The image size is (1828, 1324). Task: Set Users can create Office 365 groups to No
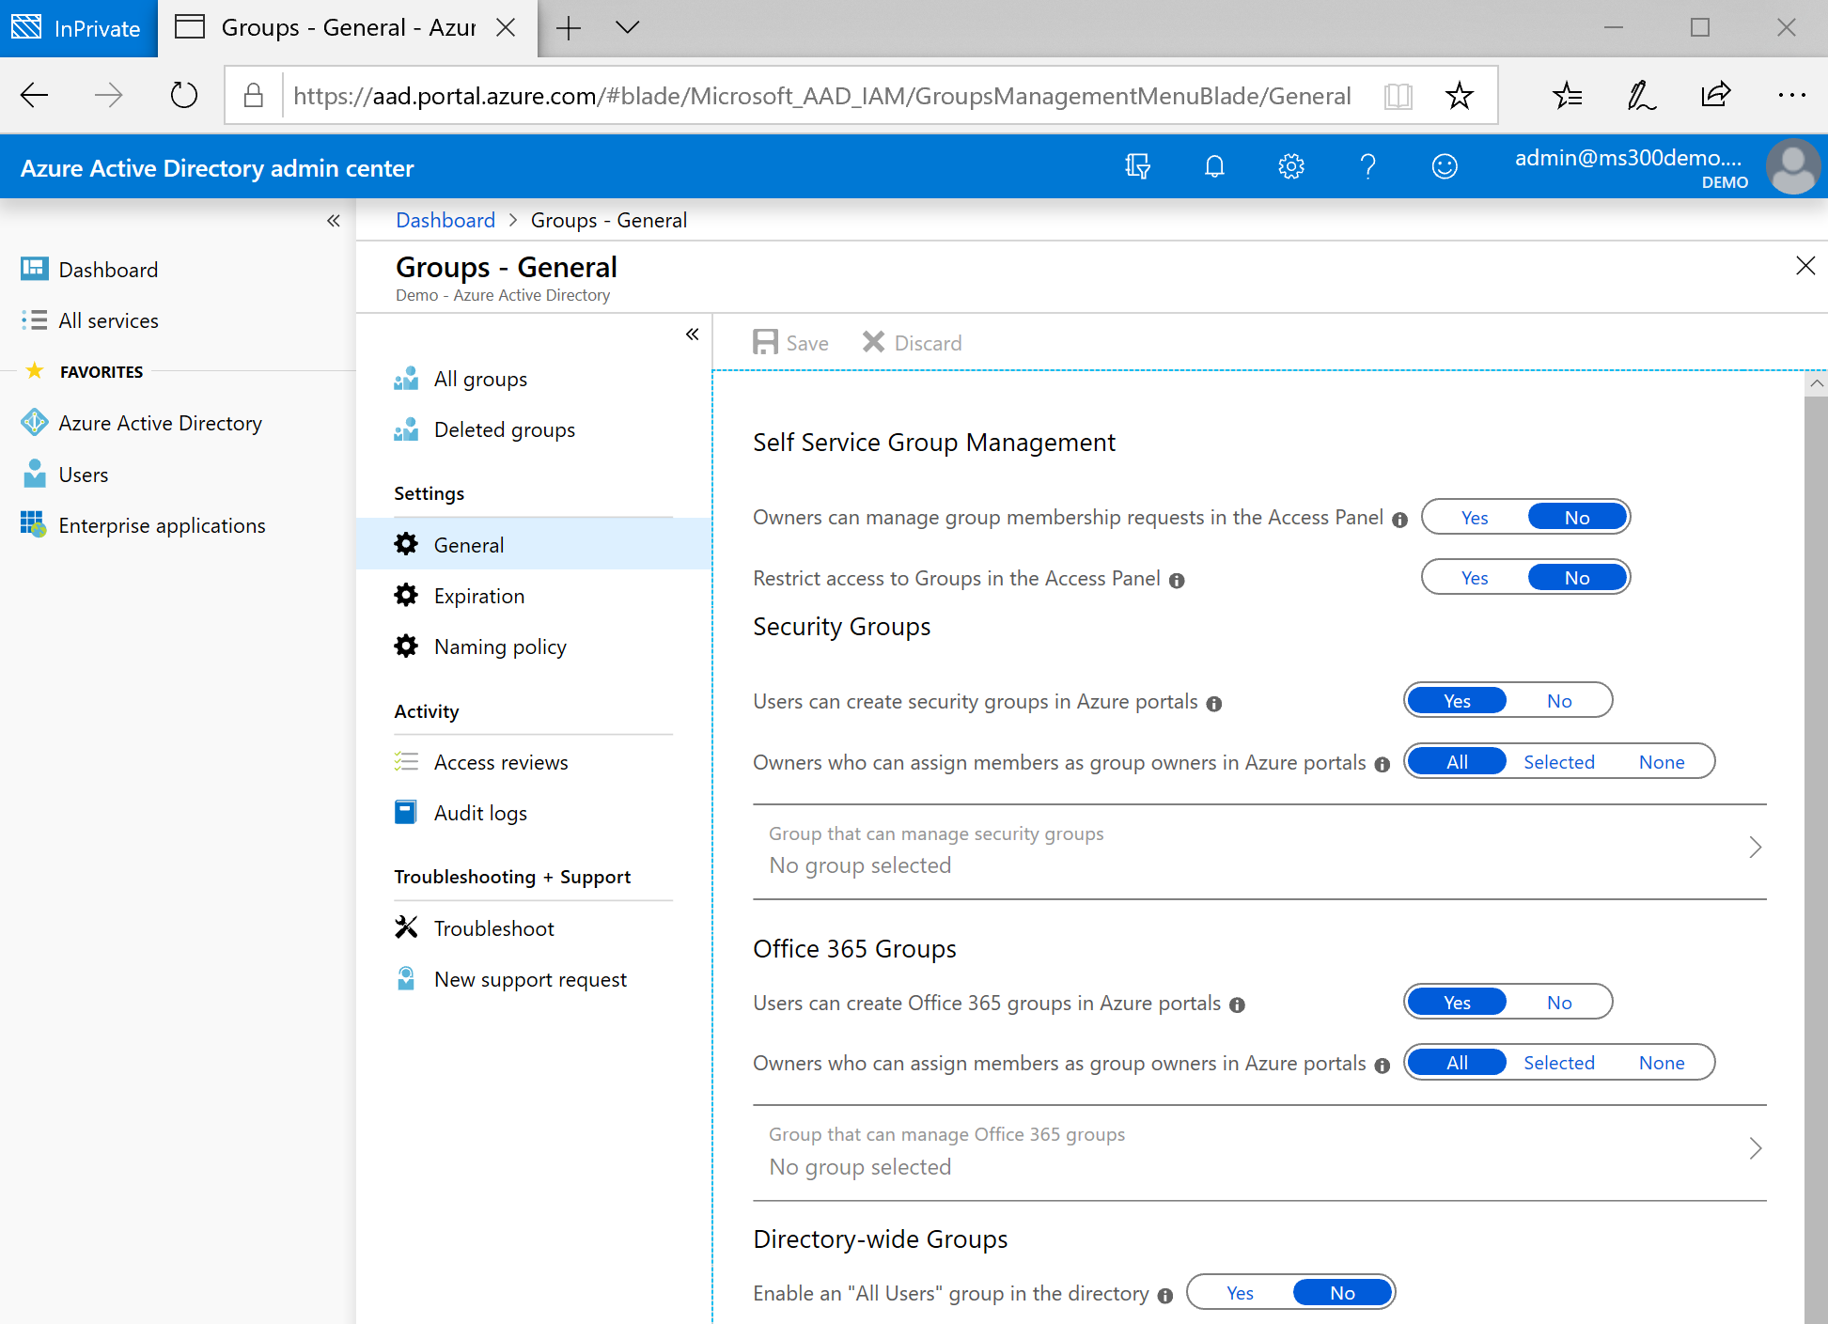click(1559, 1002)
